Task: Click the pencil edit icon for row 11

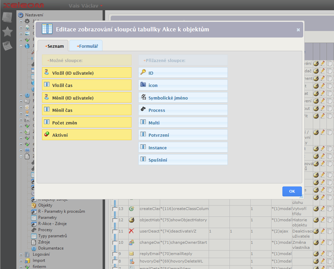Action: pos(322,231)
